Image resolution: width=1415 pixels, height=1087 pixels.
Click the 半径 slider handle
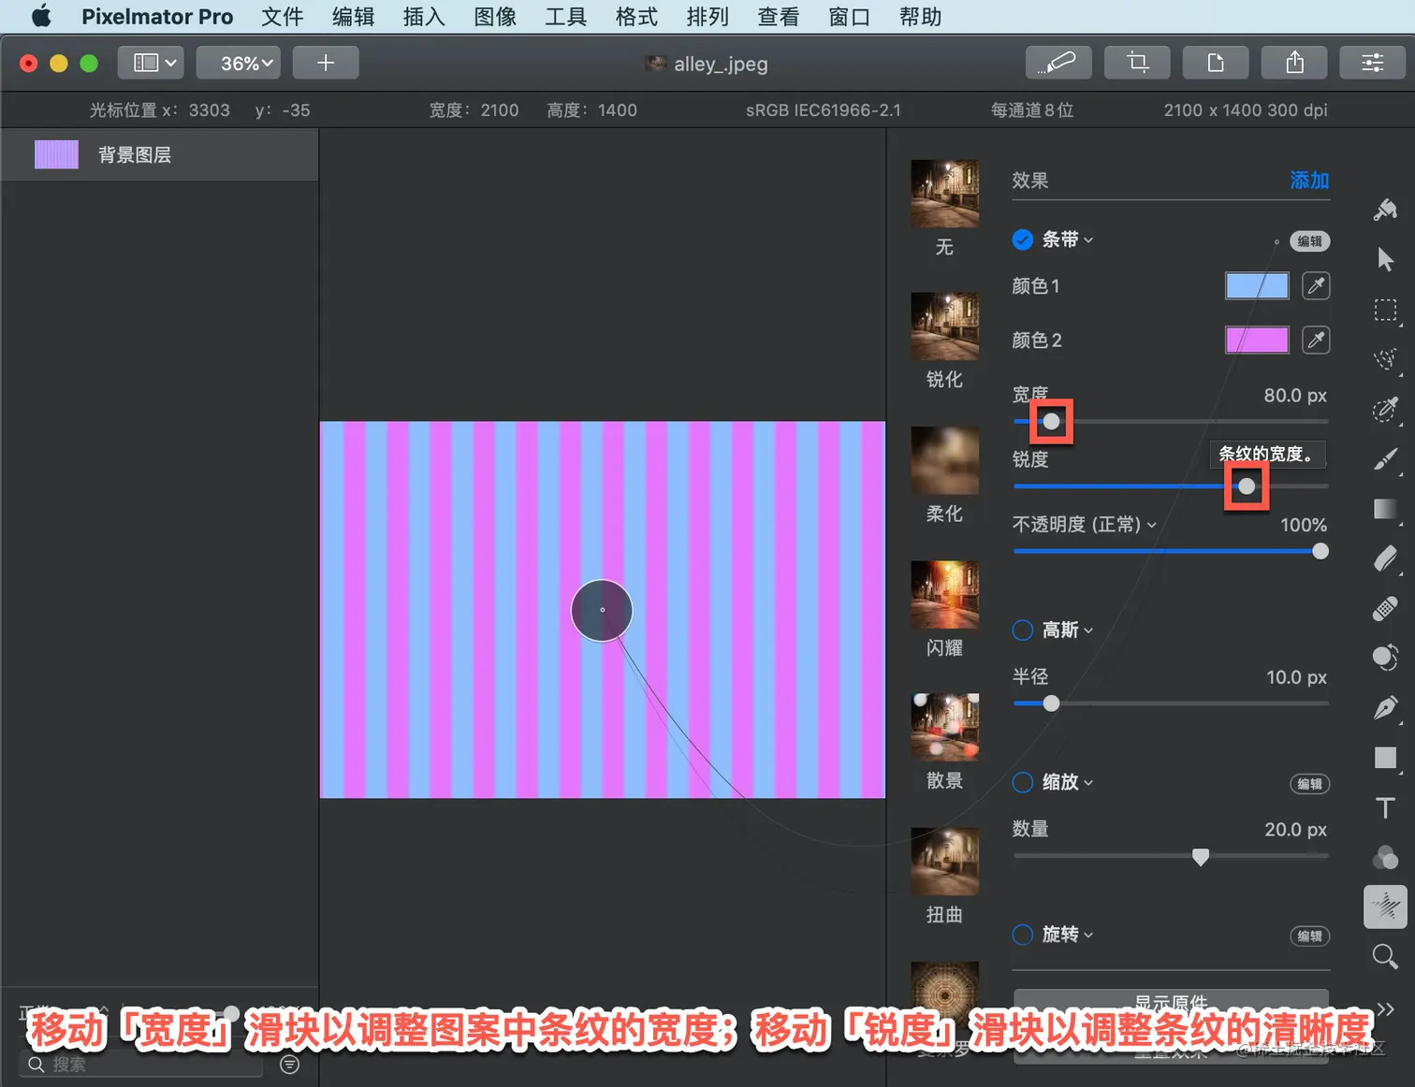tap(1052, 703)
